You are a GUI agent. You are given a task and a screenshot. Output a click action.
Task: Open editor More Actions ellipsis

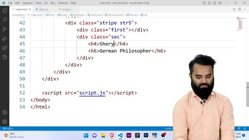point(245,9)
